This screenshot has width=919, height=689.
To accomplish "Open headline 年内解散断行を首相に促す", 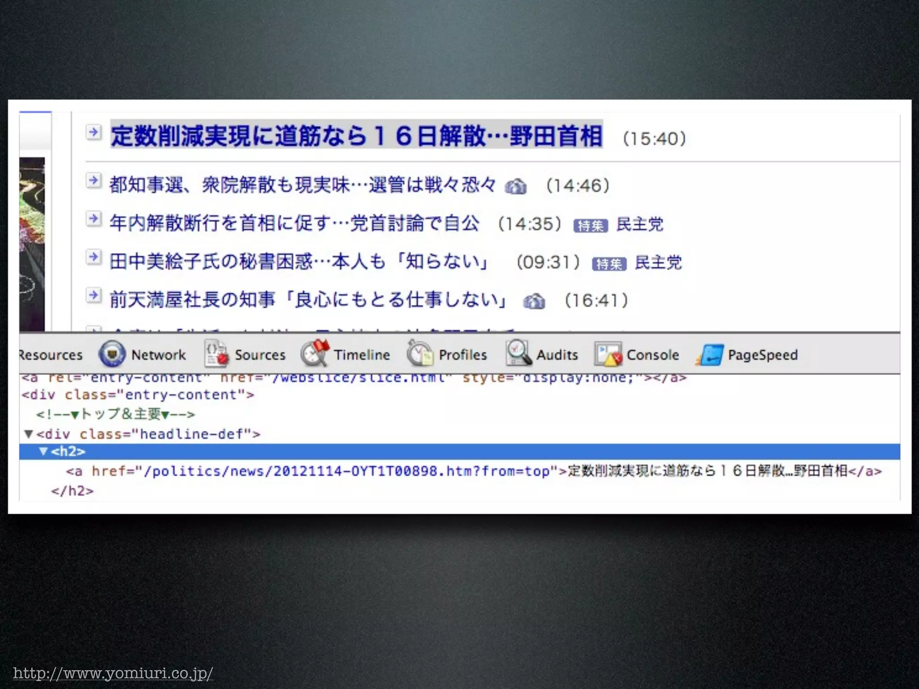I will tap(294, 223).
